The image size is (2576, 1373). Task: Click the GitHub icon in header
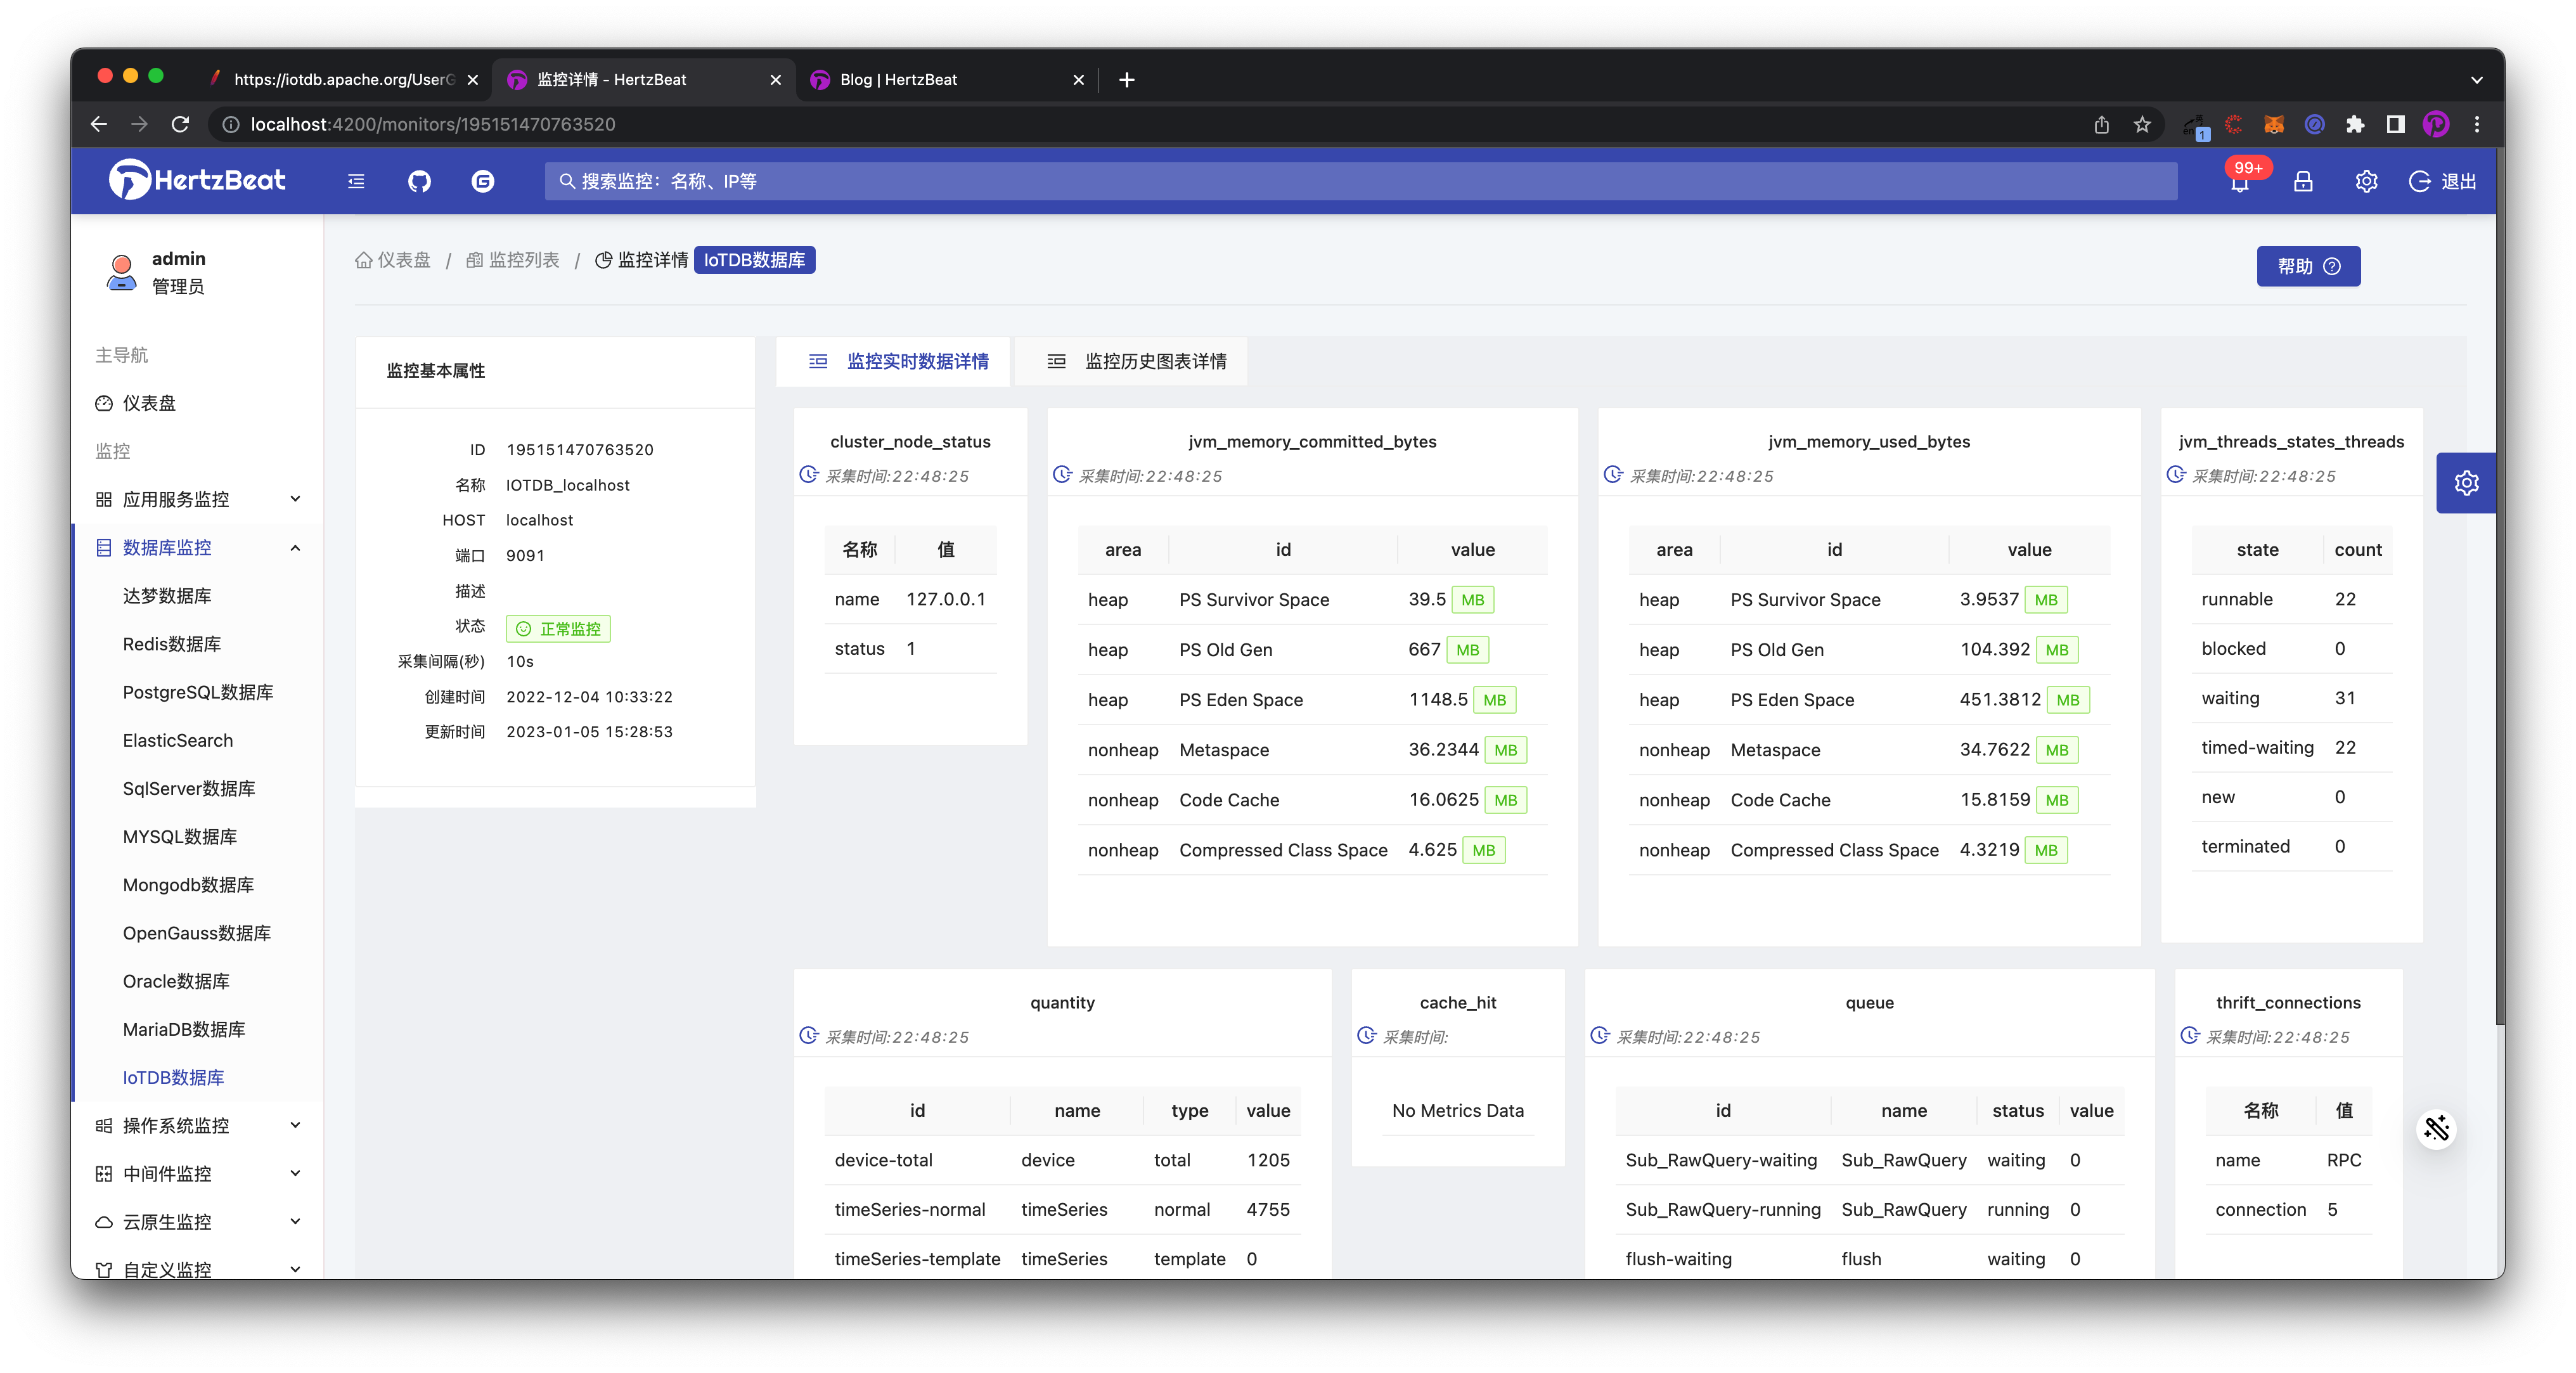point(419,181)
